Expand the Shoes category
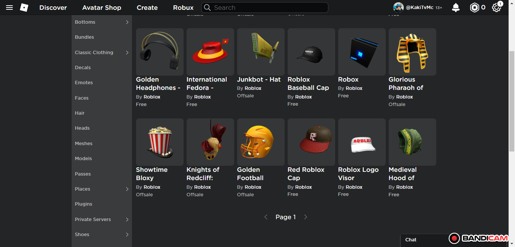Image resolution: width=515 pixels, height=247 pixels. (x=127, y=235)
